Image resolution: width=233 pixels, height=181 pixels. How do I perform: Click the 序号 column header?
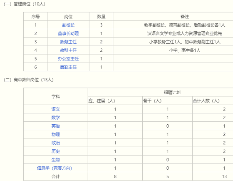[35, 17]
